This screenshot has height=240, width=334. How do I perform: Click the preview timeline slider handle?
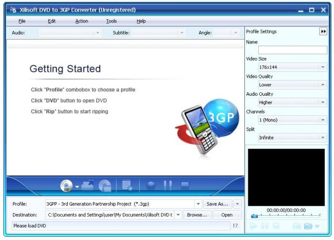pos(254,216)
